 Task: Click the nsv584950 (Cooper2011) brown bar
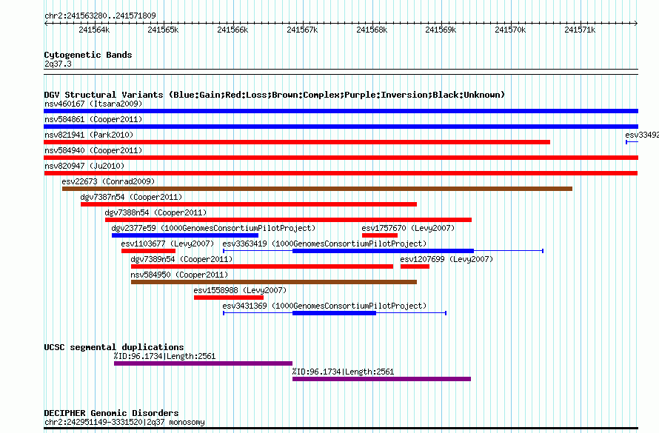pos(274,282)
